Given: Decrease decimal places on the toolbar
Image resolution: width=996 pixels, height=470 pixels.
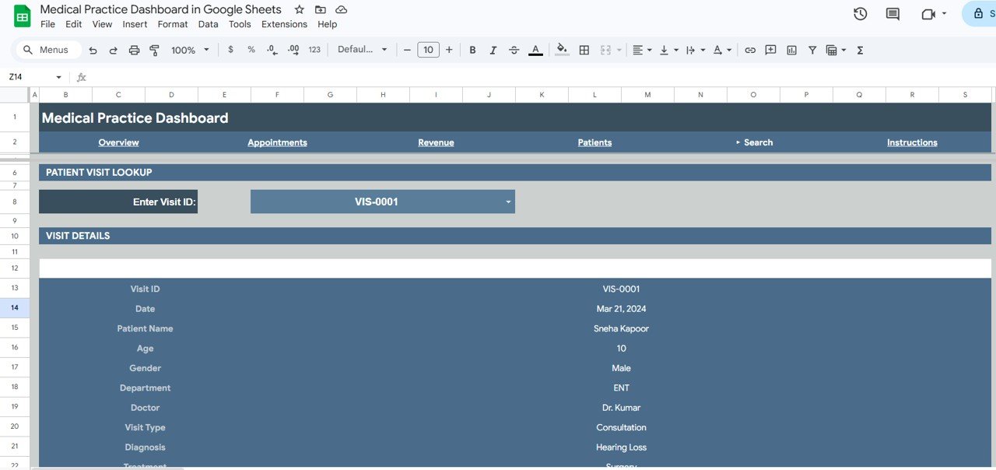Looking at the screenshot, I should 272,50.
